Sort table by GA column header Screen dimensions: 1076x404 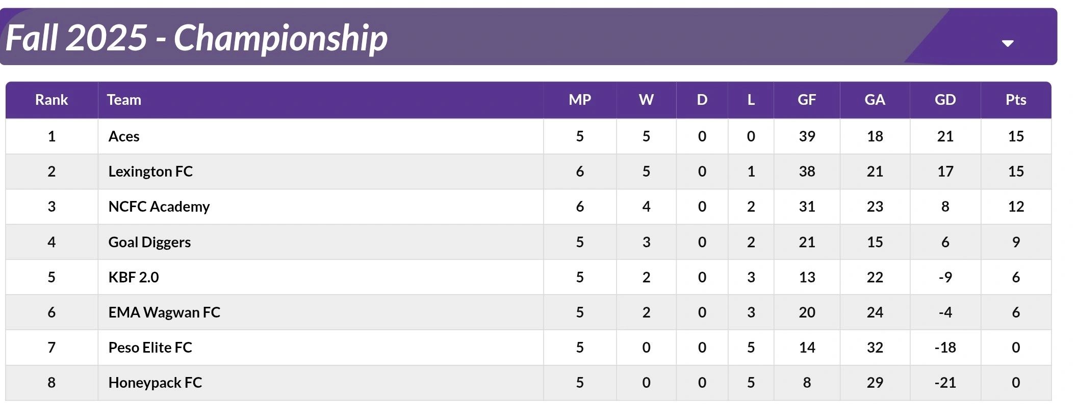(875, 100)
